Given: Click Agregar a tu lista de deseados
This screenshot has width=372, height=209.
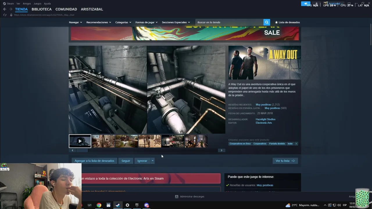Looking at the screenshot, I should [x=94, y=161].
